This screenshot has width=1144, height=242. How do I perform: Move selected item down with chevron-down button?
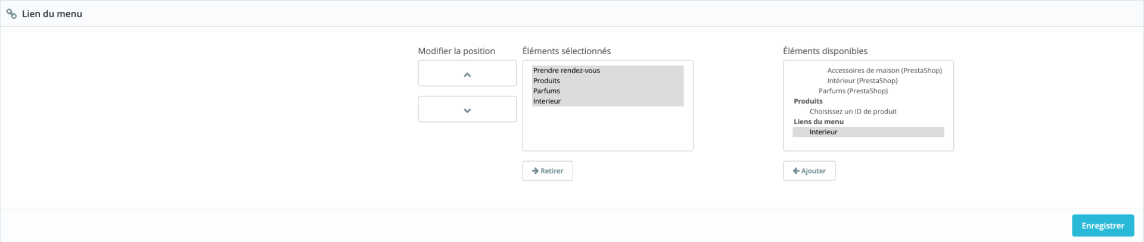pos(467,109)
